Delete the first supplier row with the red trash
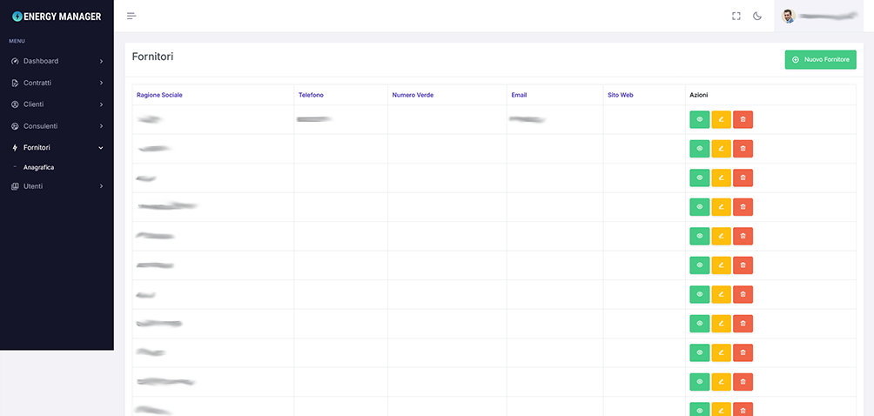Image resolution: width=874 pixels, height=416 pixels. point(743,120)
